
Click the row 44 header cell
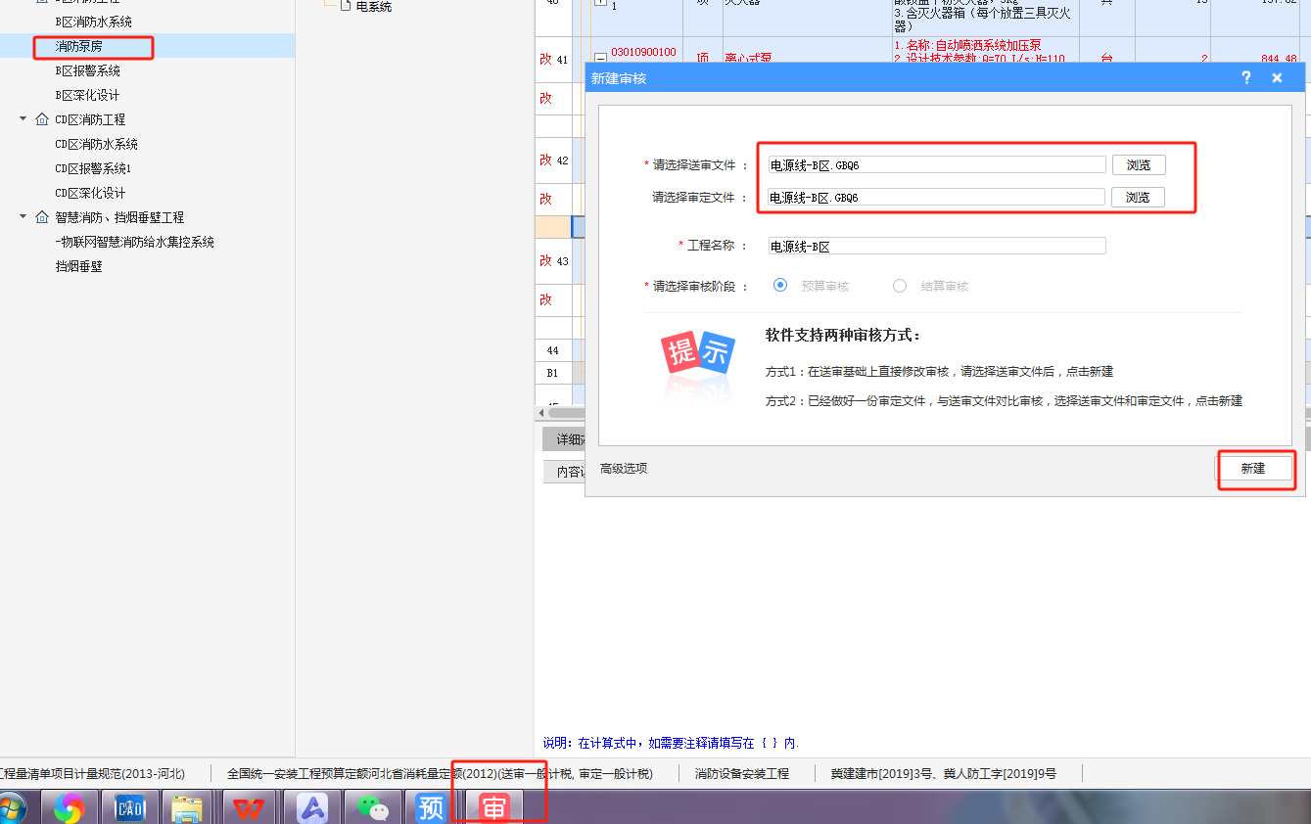coord(553,350)
